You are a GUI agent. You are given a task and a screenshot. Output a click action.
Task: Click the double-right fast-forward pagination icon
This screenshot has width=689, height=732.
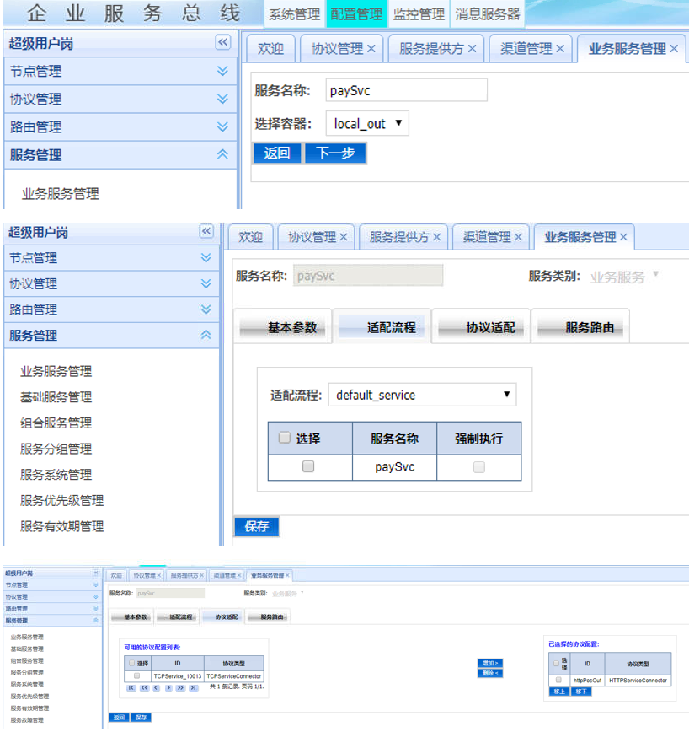tap(180, 688)
